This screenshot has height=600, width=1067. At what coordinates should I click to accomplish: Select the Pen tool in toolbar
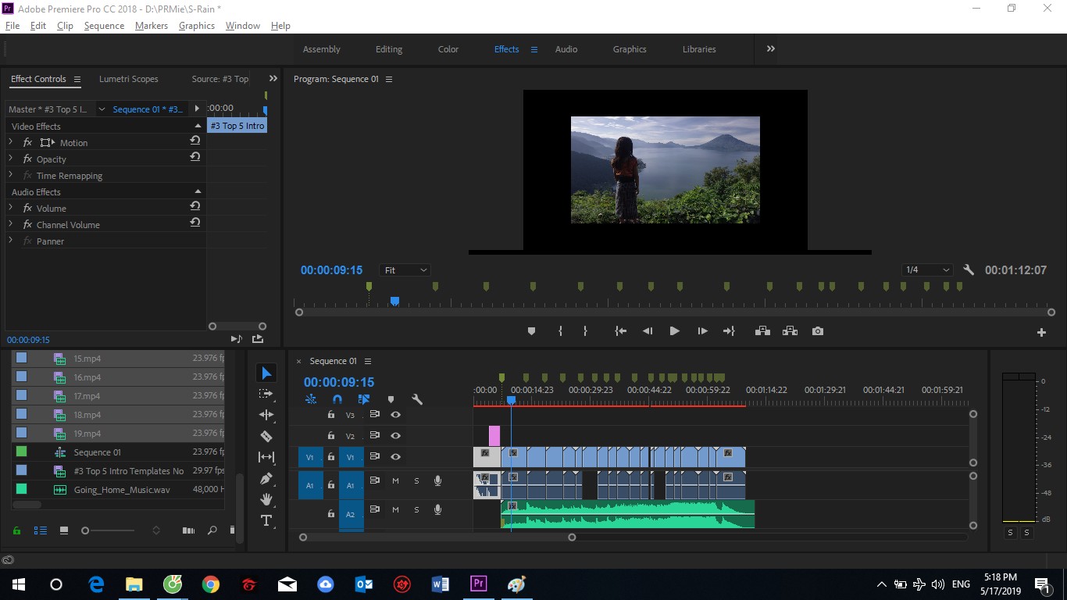[x=266, y=478]
